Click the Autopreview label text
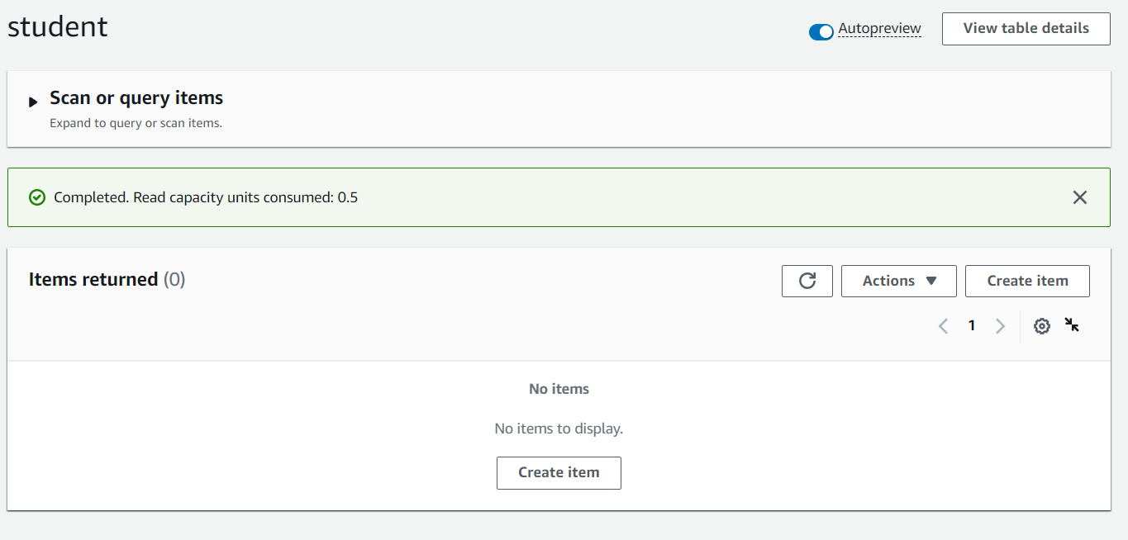This screenshot has height=540, width=1128. coord(879,28)
